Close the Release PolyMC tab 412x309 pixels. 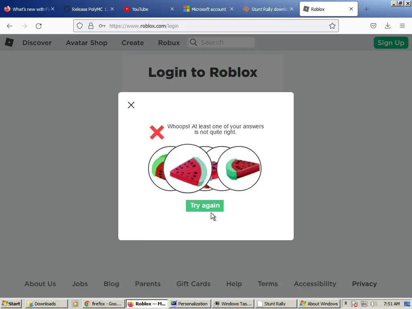click(113, 9)
